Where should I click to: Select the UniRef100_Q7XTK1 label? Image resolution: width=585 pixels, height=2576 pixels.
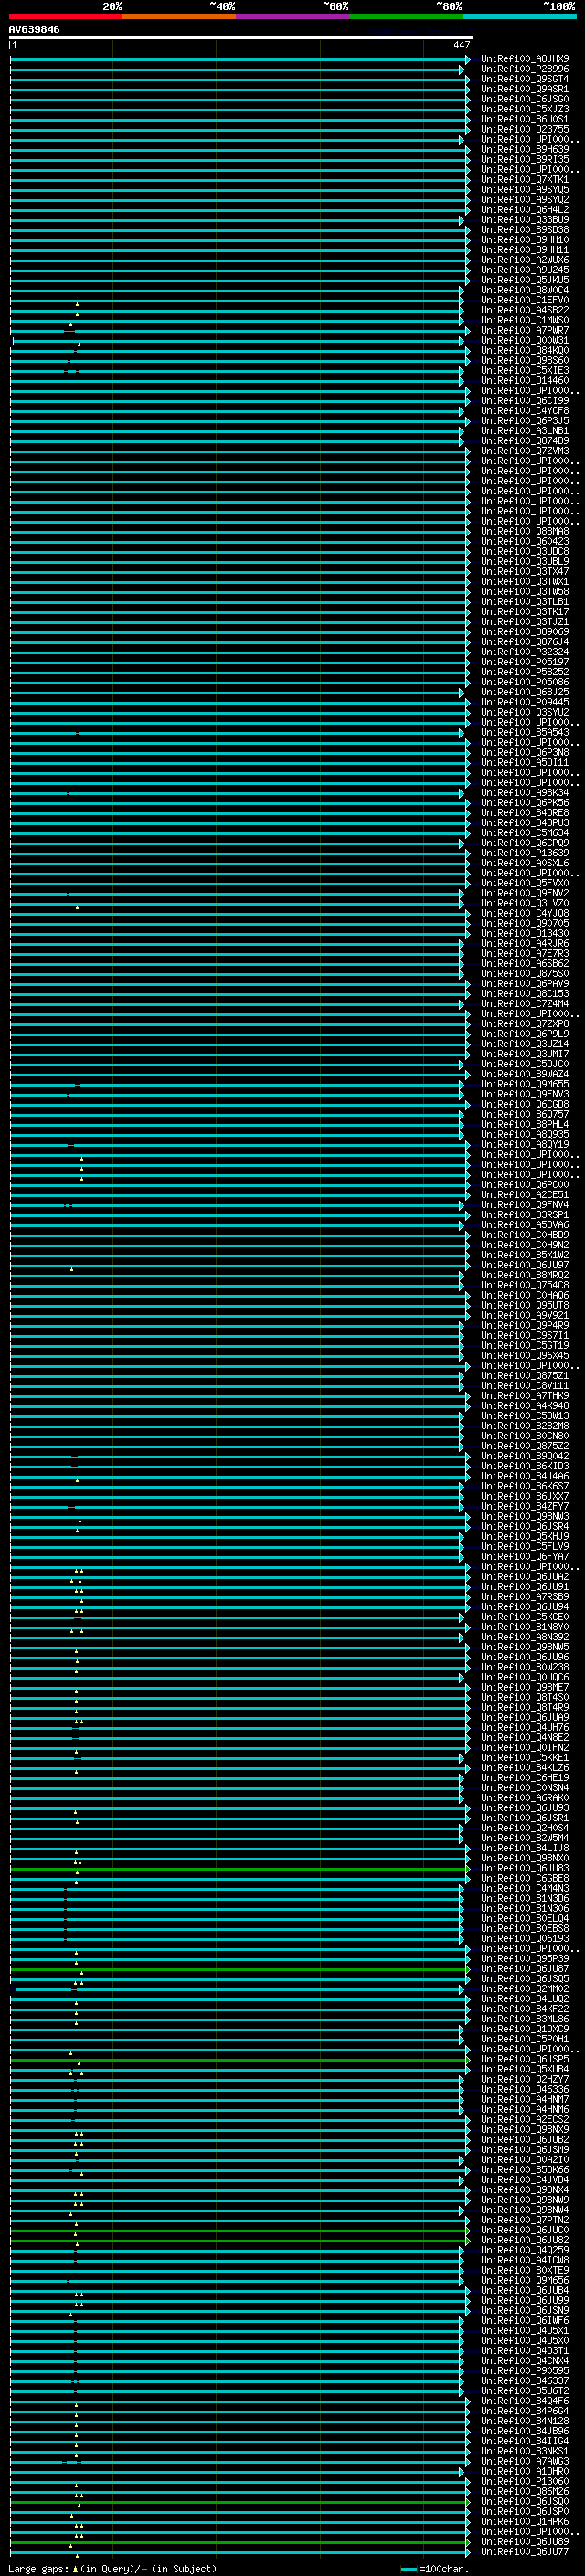tap(525, 179)
